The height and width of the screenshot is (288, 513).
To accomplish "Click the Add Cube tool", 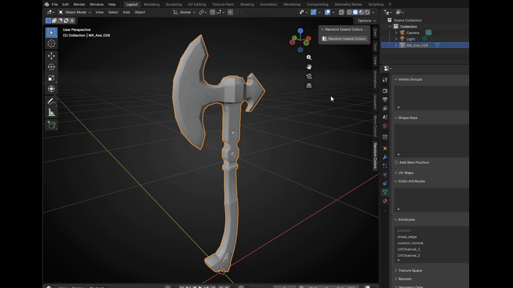I will click(51, 125).
